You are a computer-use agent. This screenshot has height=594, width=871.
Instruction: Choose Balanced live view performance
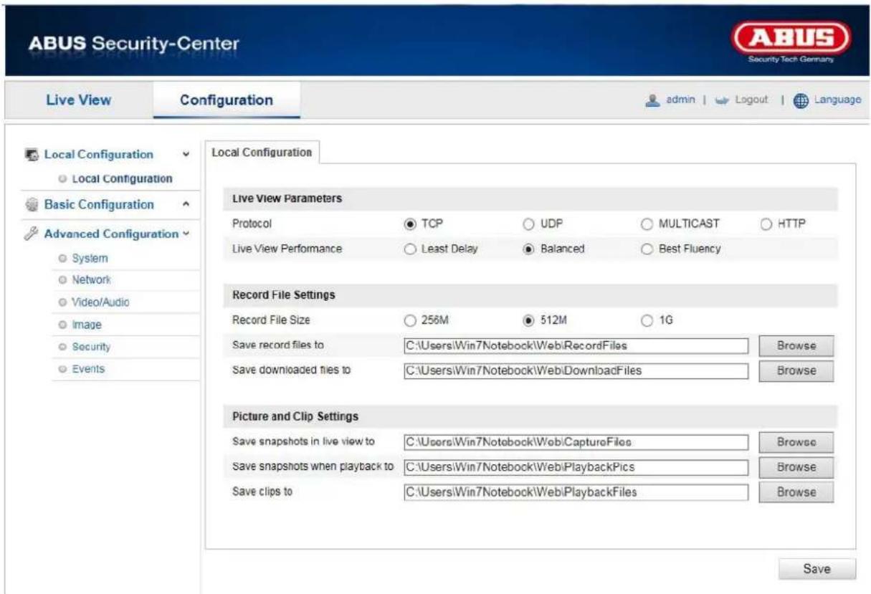529,249
